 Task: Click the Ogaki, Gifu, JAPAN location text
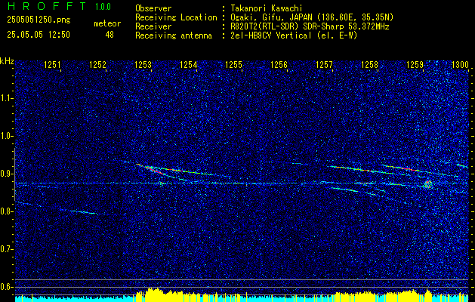click(312, 17)
